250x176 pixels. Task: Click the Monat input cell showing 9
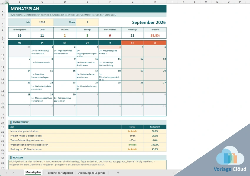(x=87, y=22)
